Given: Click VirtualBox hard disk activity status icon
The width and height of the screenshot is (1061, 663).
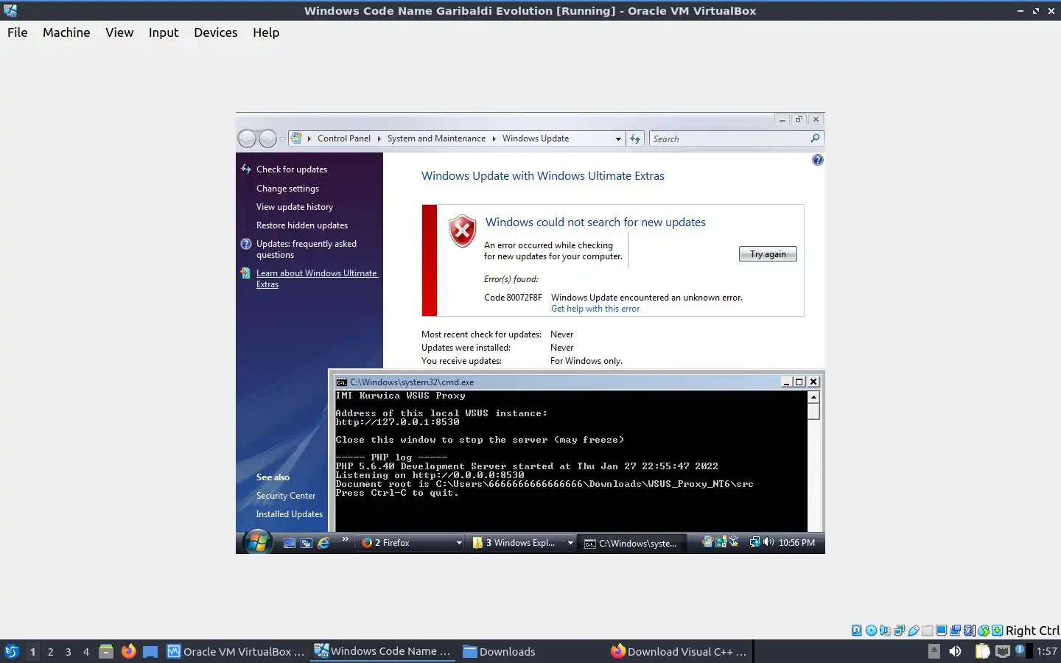Looking at the screenshot, I should tap(857, 631).
